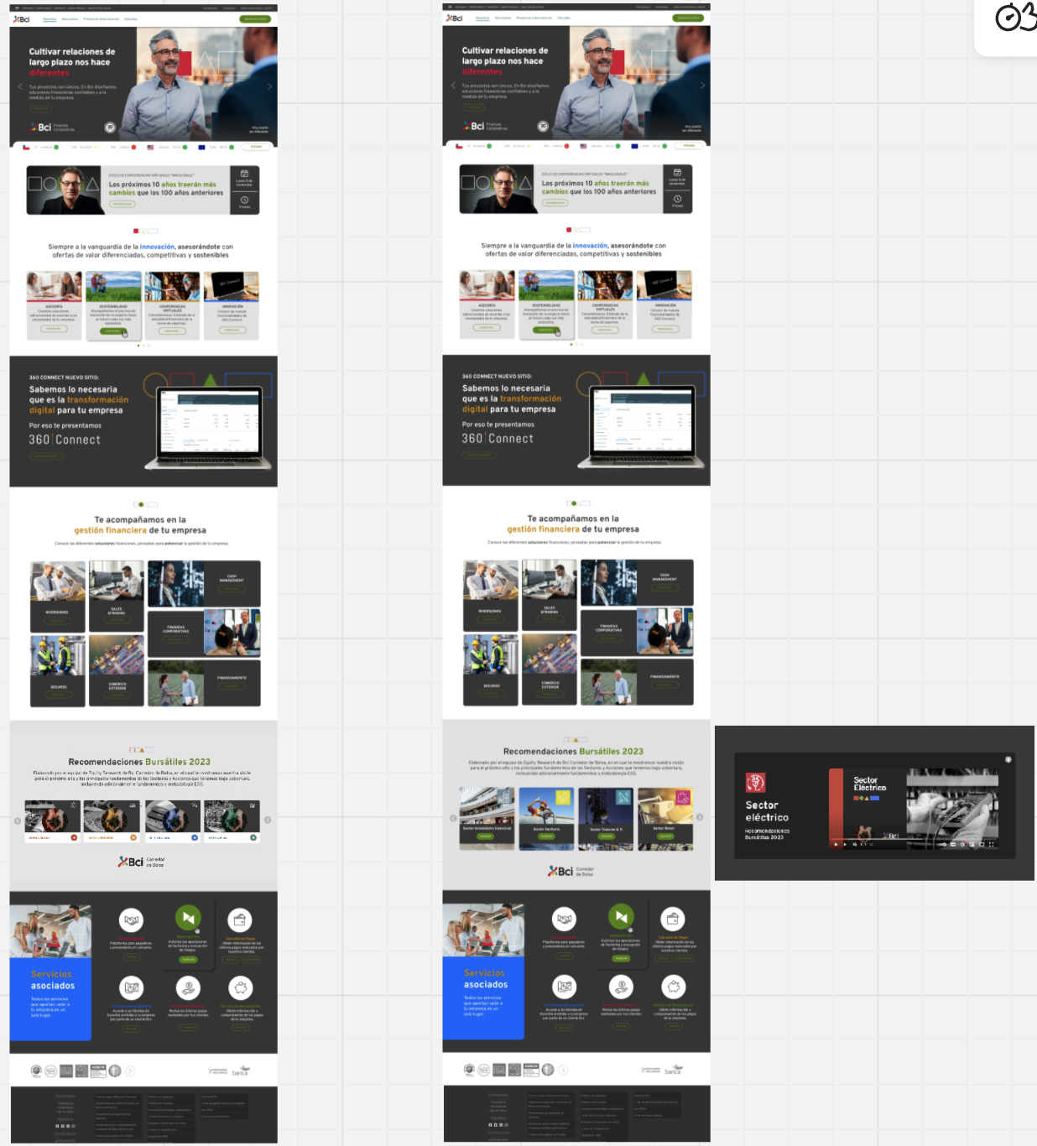
Task: Click the handshake service icon in left mockup
Action: pos(132,919)
